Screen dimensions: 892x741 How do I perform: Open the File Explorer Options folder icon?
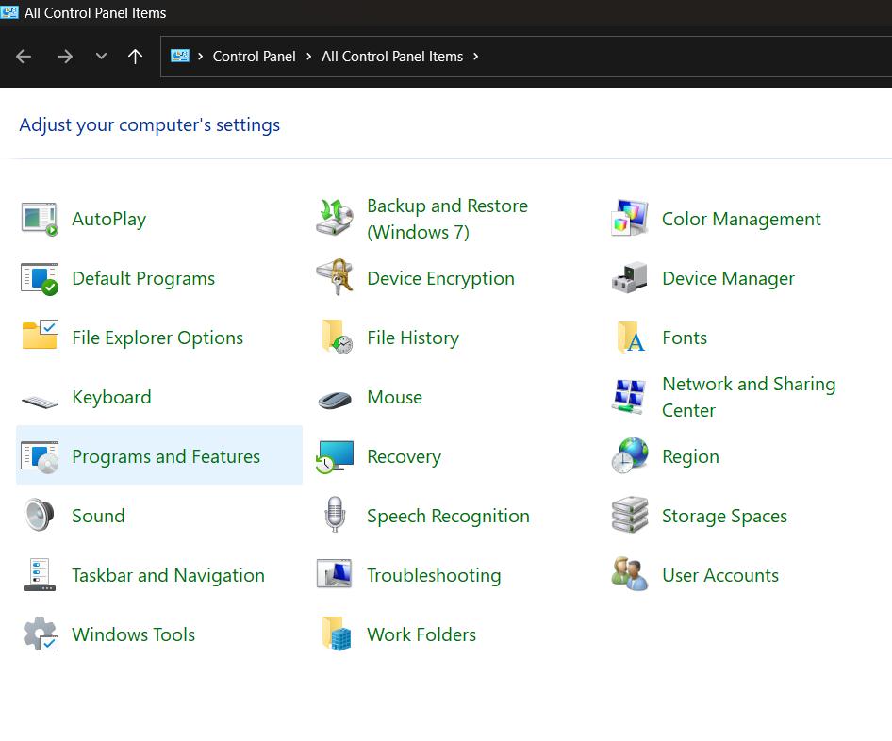pos(40,335)
